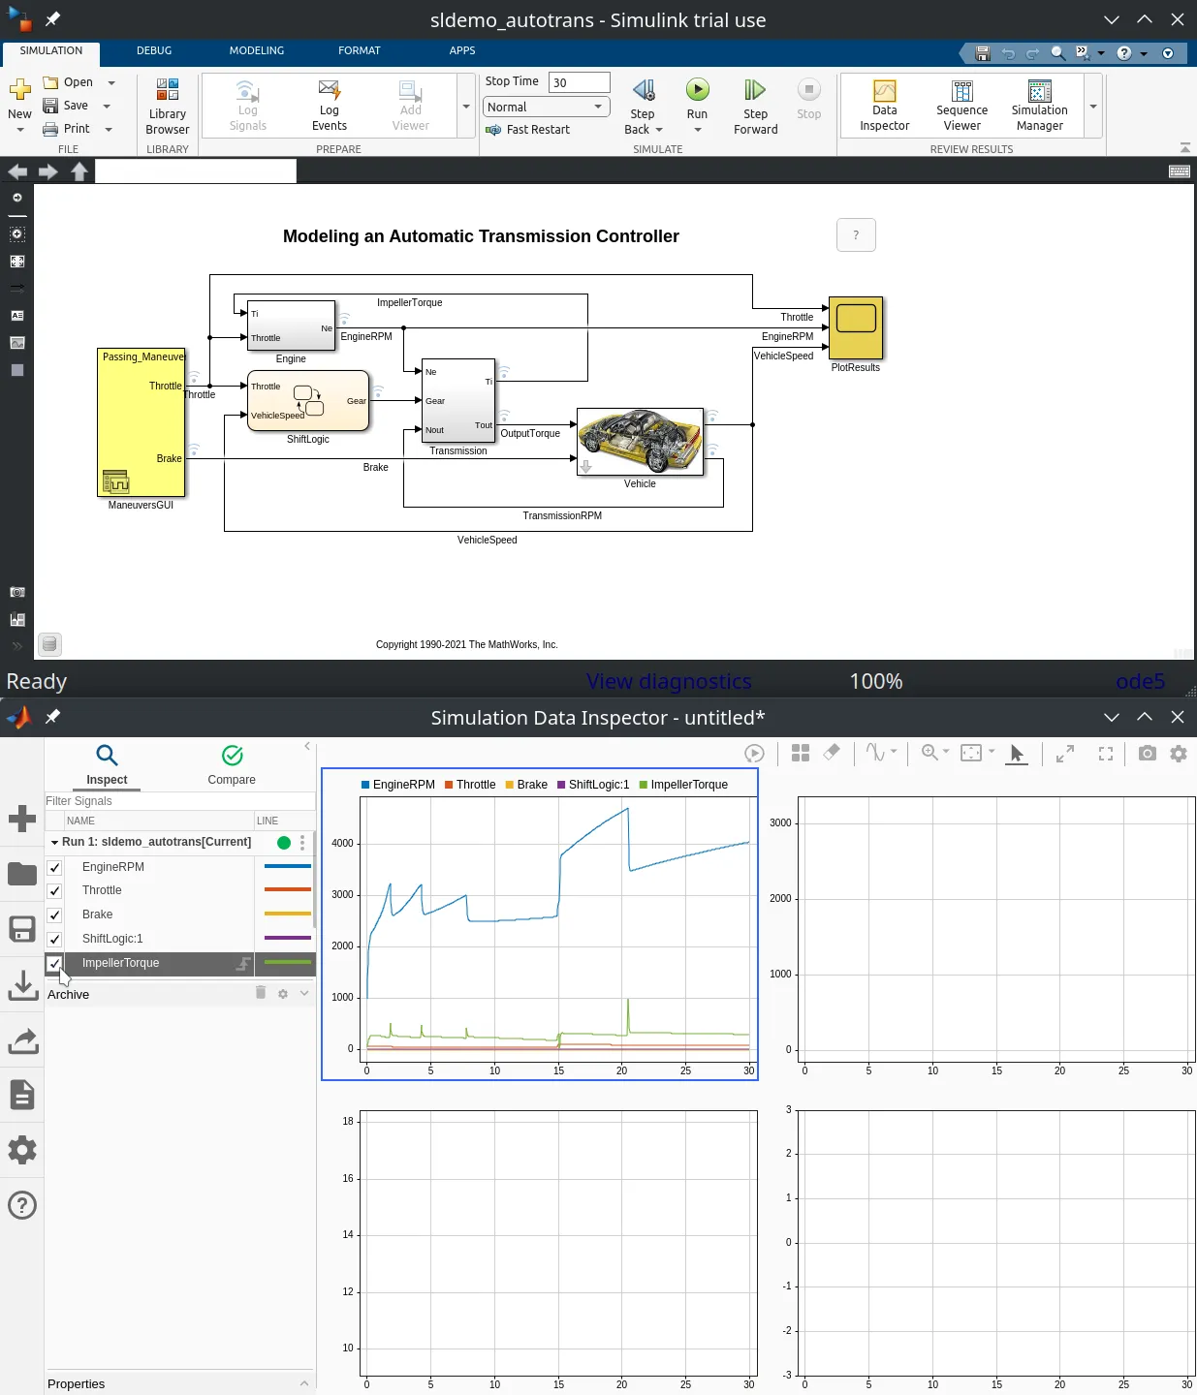
Task: Click the Log Events icon
Action: tap(330, 90)
